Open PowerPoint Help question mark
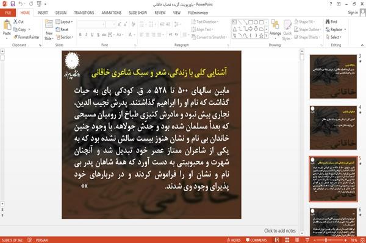The image size is (366, 243). point(331,4)
